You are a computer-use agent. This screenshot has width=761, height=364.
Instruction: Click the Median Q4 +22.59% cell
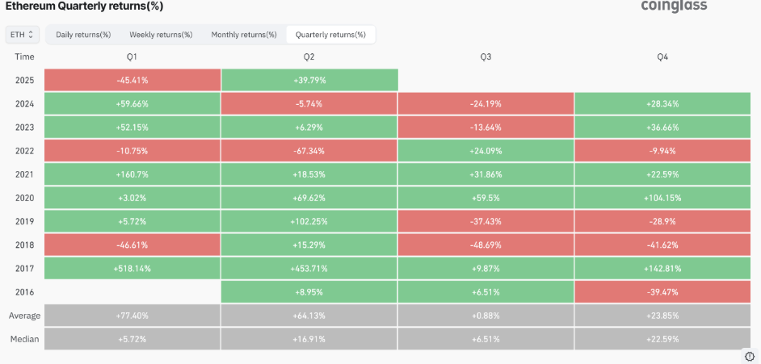[662, 339]
